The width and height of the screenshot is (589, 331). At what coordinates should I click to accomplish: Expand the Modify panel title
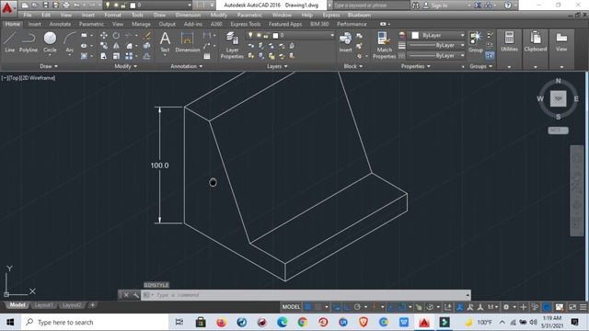(125, 66)
